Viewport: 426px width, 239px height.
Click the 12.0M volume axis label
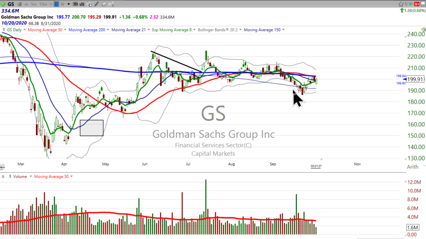pyautogui.click(x=414, y=182)
